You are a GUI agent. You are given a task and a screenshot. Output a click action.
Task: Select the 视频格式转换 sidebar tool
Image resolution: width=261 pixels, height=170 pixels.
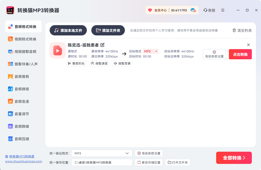pyautogui.click(x=23, y=39)
